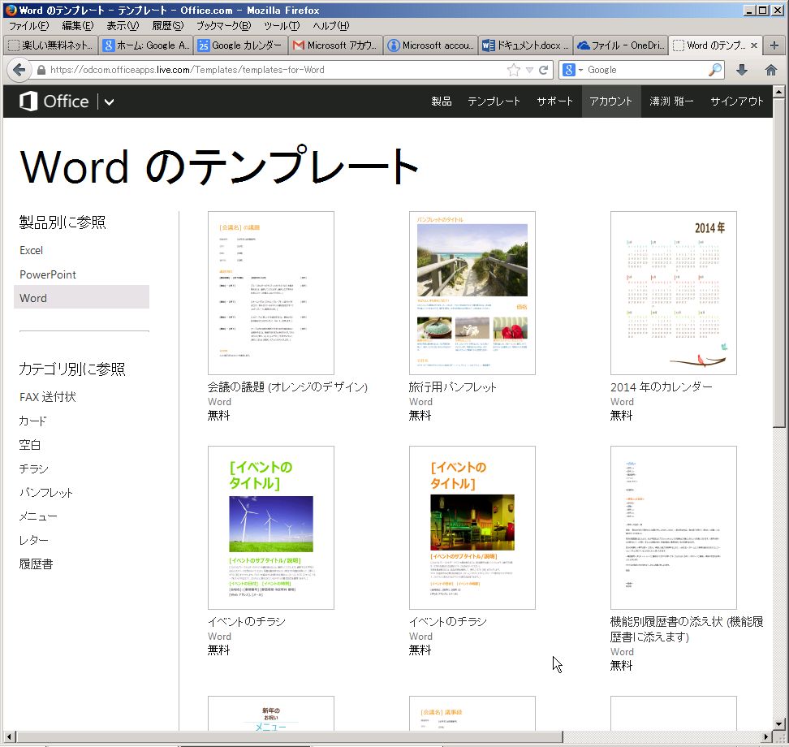Viewport: 789px width, 747px height.
Task: Browse the レター category
Action: [x=34, y=540]
